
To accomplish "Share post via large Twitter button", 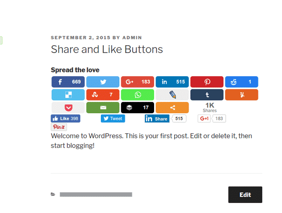I will click(103, 82).
